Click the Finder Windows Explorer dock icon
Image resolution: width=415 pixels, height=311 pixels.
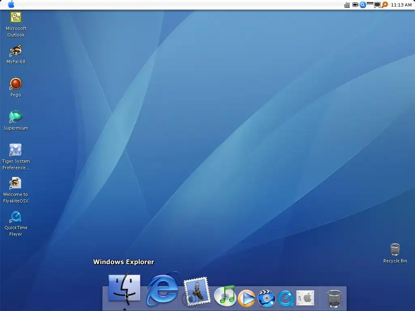click(x=124, y=288)
